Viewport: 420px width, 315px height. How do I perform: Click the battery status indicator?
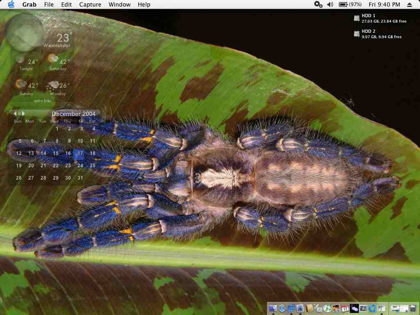(x=350, y=5)
